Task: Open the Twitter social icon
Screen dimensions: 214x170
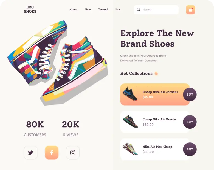Action: pos(30,152)
